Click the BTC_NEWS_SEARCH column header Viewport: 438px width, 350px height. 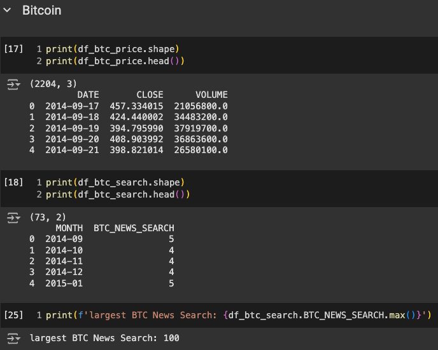[134, 228]
